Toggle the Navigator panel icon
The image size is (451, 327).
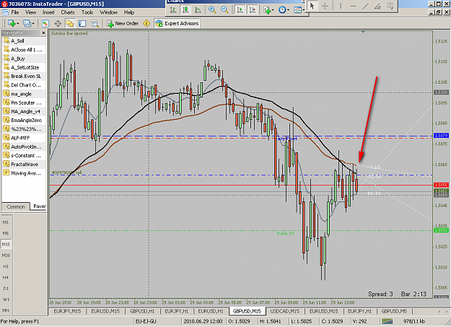click(70, 23)
